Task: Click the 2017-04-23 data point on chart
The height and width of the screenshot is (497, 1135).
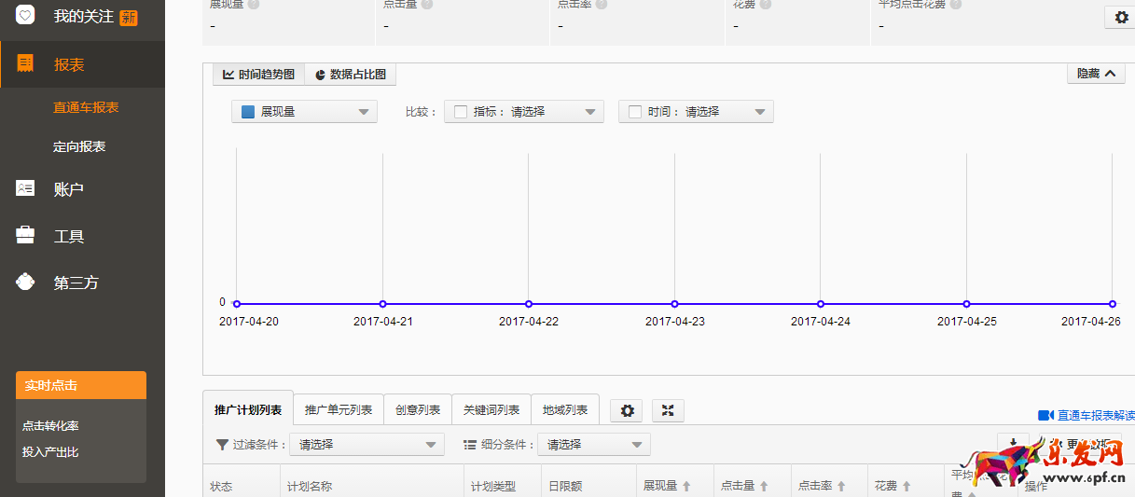Action: [674, 304]
